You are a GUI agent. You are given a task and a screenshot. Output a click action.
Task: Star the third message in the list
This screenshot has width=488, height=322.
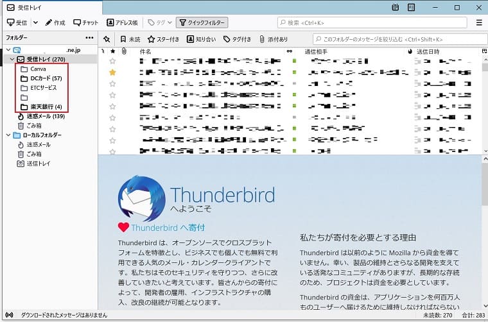click(112, 83)
